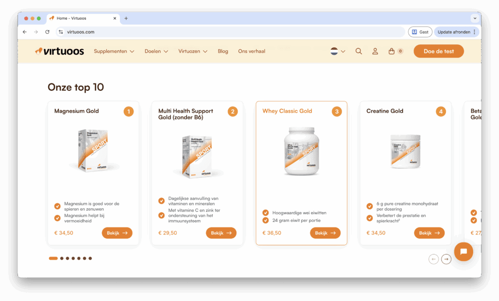Image resolution: width=499 pixels, height=301 pixels.
Task: Select the fourth carousel pagination dot
Action: 73,259
